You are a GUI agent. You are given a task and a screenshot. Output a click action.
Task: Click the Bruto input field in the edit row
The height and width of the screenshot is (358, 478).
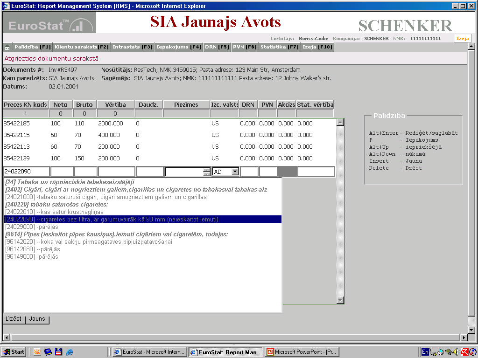click(x=86, y=172)
